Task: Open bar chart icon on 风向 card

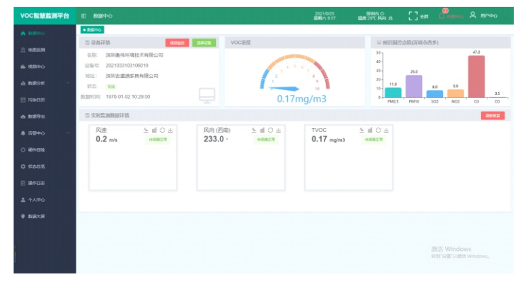Action: tap(262, 130)
